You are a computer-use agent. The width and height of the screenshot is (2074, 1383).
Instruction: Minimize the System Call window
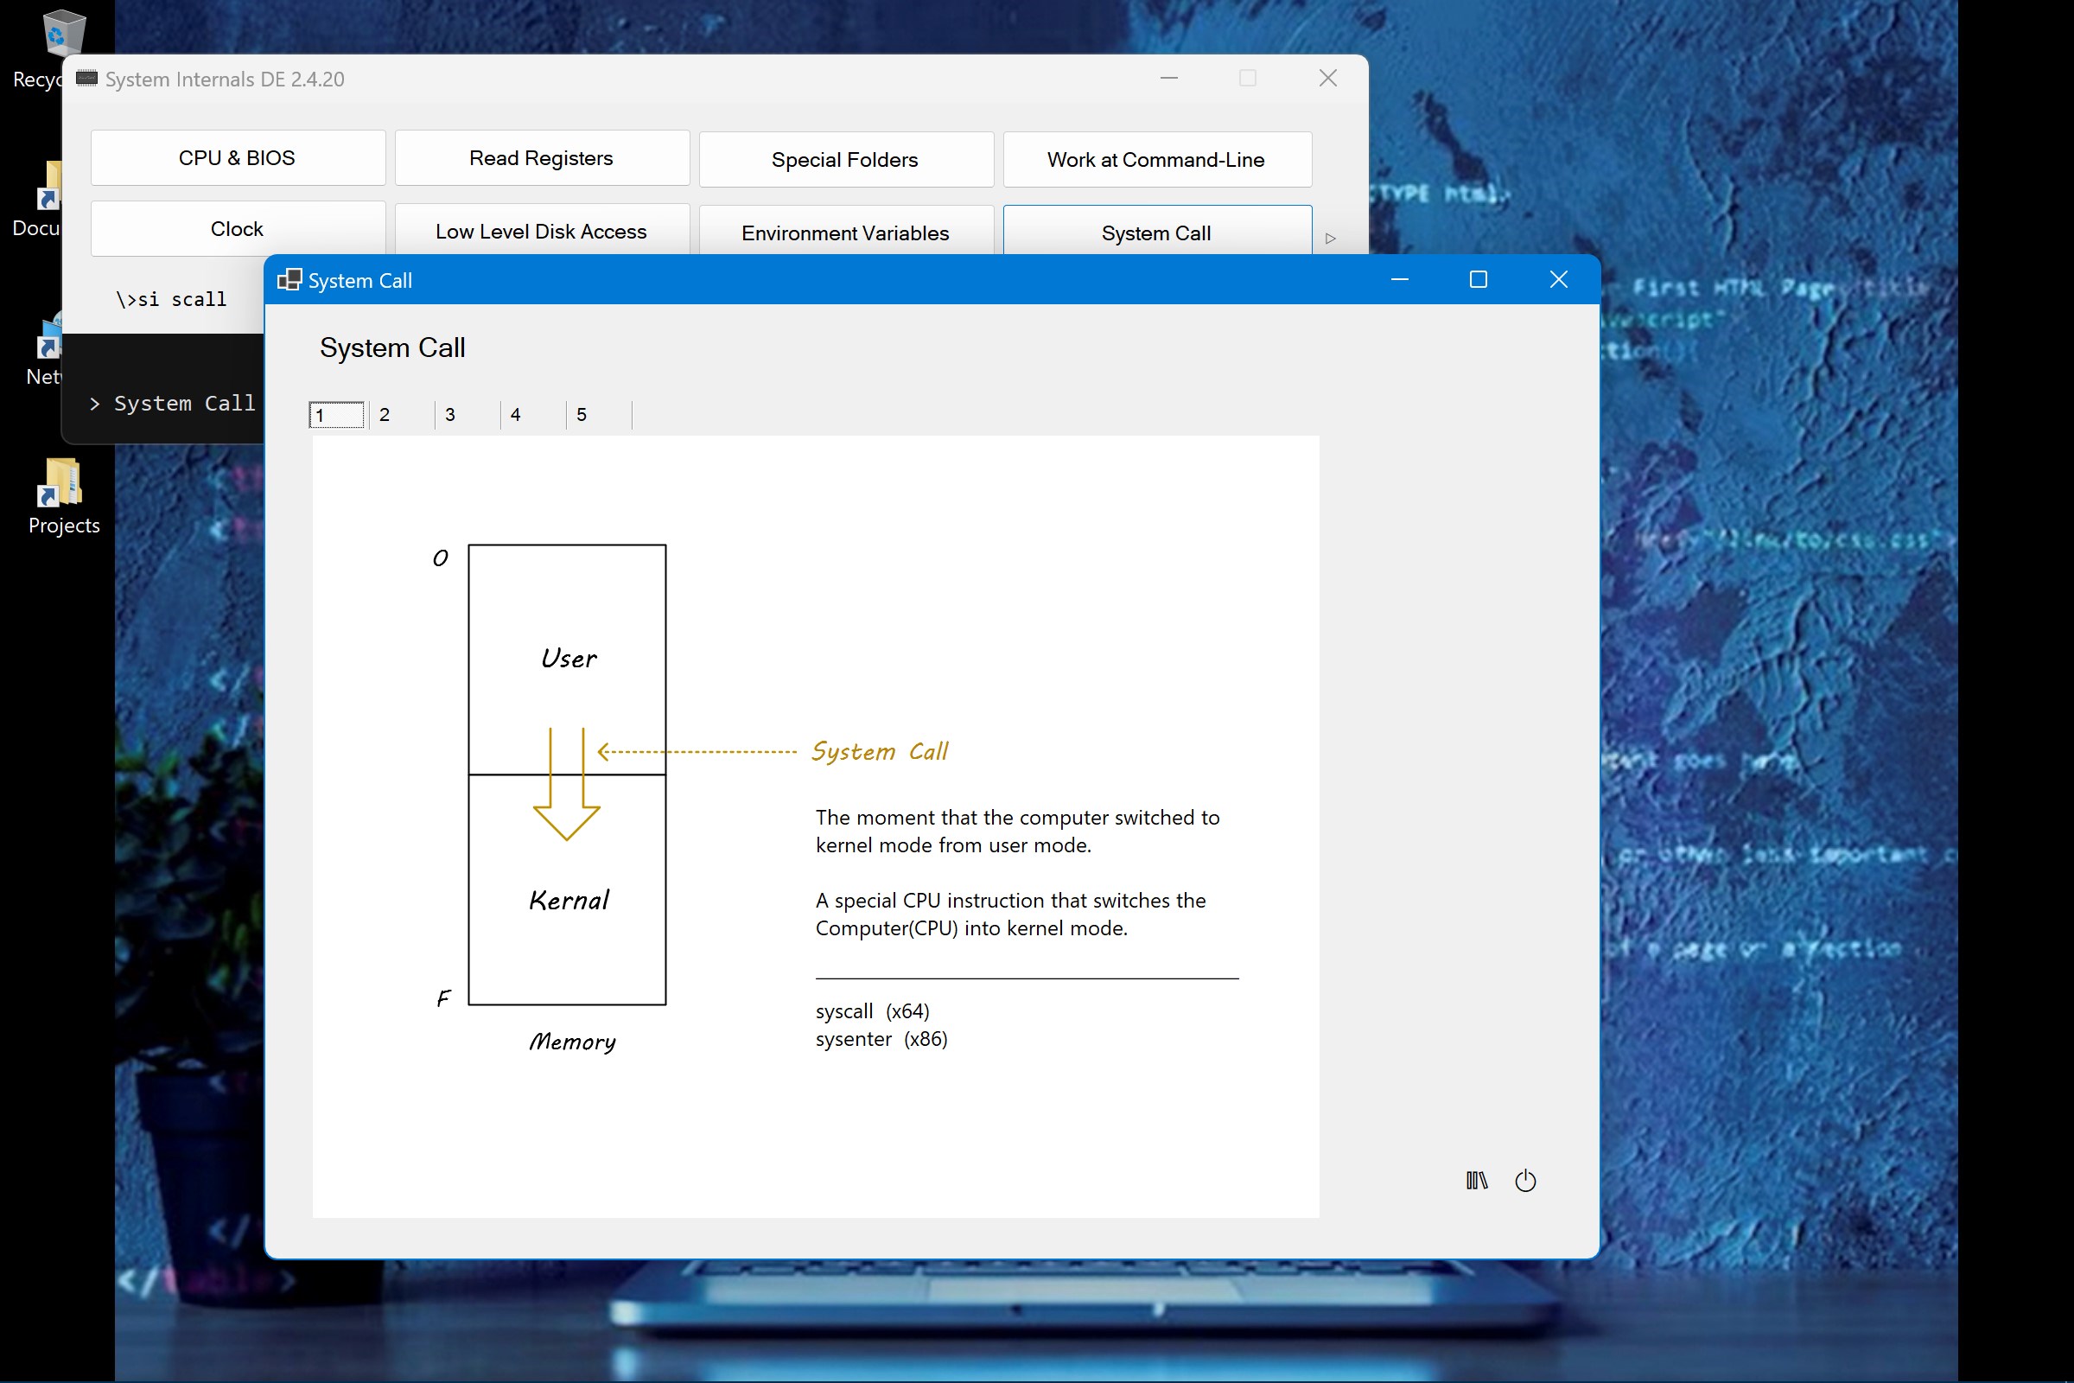pyautogui.click(x=1399, y=279)
